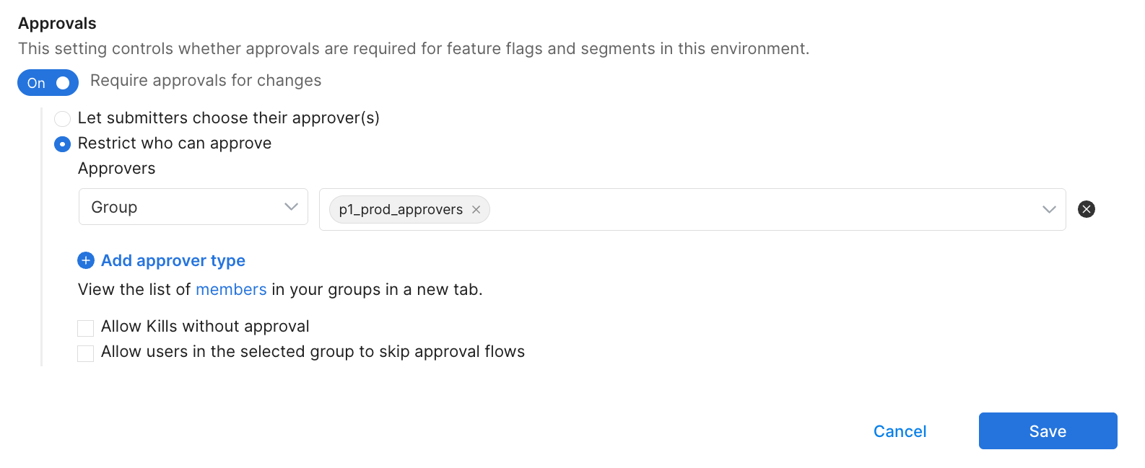The width and height of the screenshot is (1145, 468).
Task: Check the 'Allow Kills without approval' checkbox
Action: [x=86, y=328]
